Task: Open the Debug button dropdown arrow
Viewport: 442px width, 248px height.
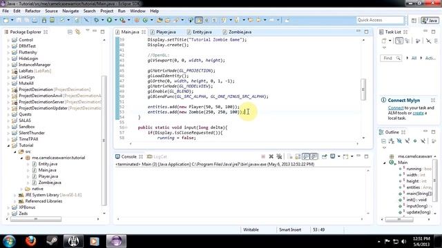Action: (103, 20)
